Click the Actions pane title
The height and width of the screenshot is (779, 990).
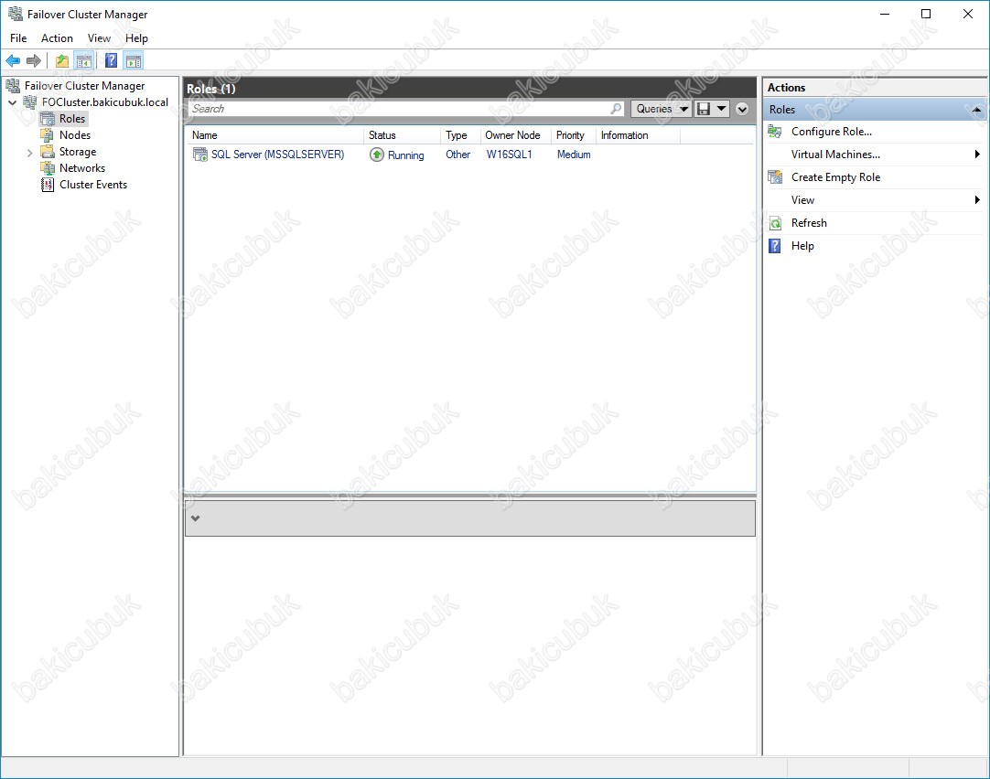tap(786, 88)
